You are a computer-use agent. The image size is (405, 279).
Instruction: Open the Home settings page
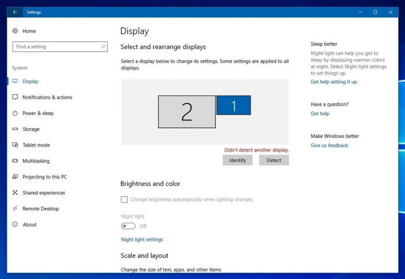click(x=29, y=31)
